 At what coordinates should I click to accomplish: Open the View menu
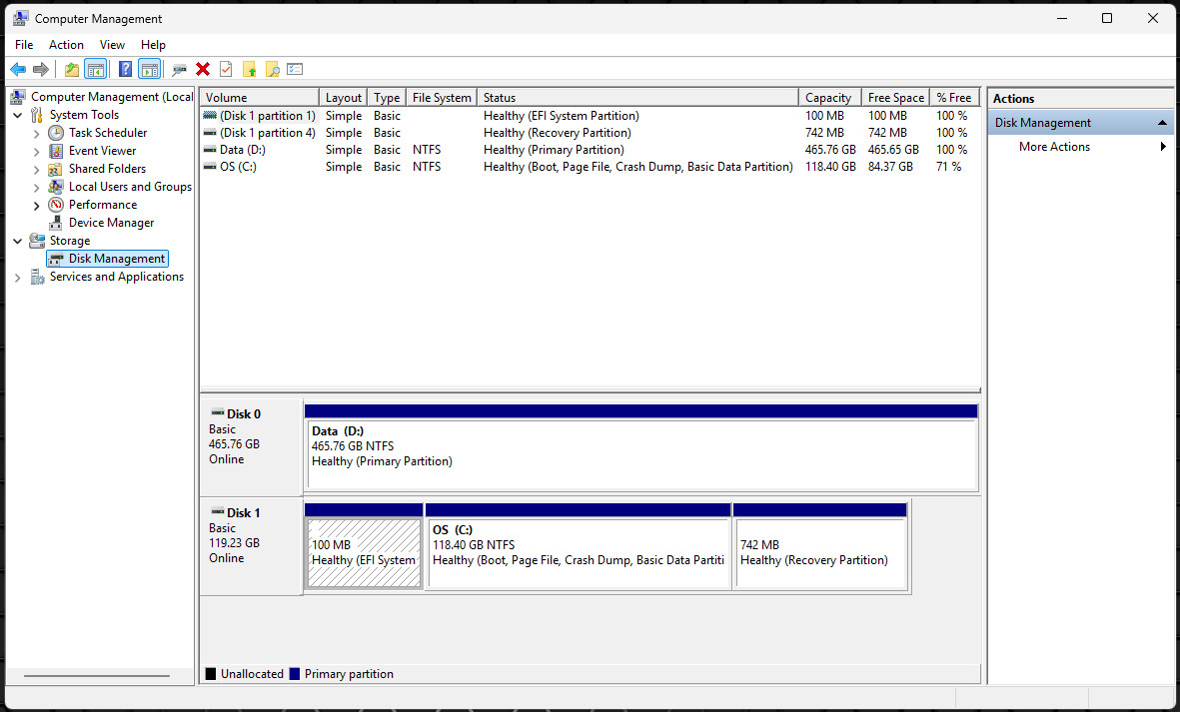point(112,44)
